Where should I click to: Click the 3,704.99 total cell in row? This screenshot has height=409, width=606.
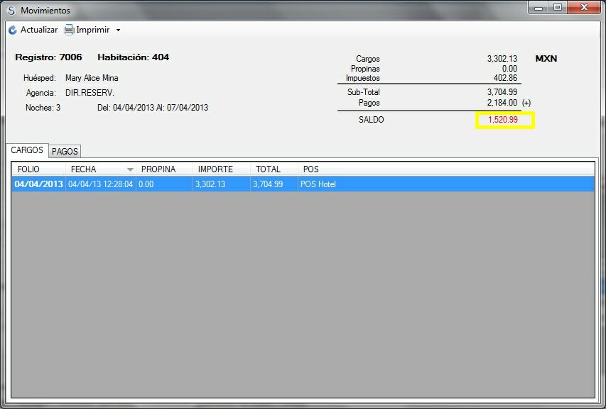pos(274,184)
